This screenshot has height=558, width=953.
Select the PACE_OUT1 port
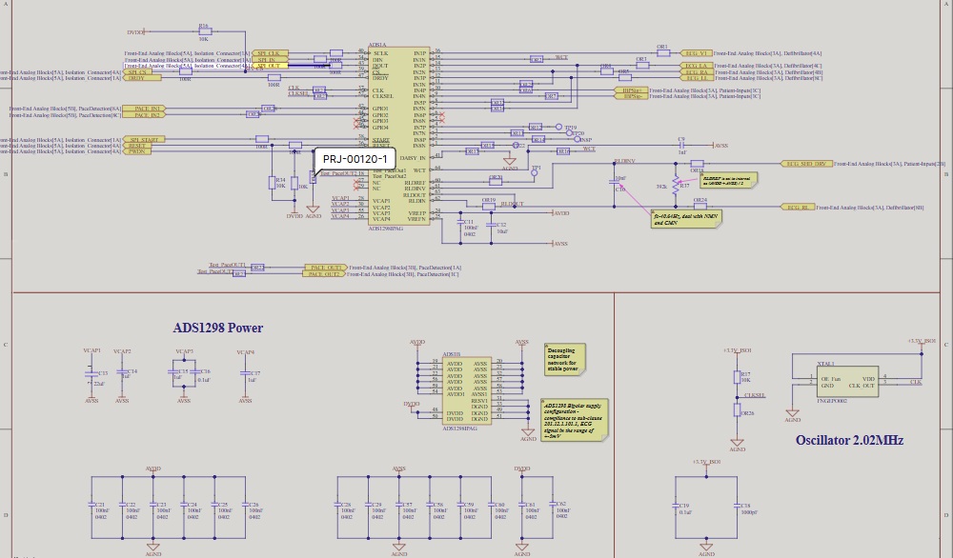pyautogui.click(x=326, y=268)
